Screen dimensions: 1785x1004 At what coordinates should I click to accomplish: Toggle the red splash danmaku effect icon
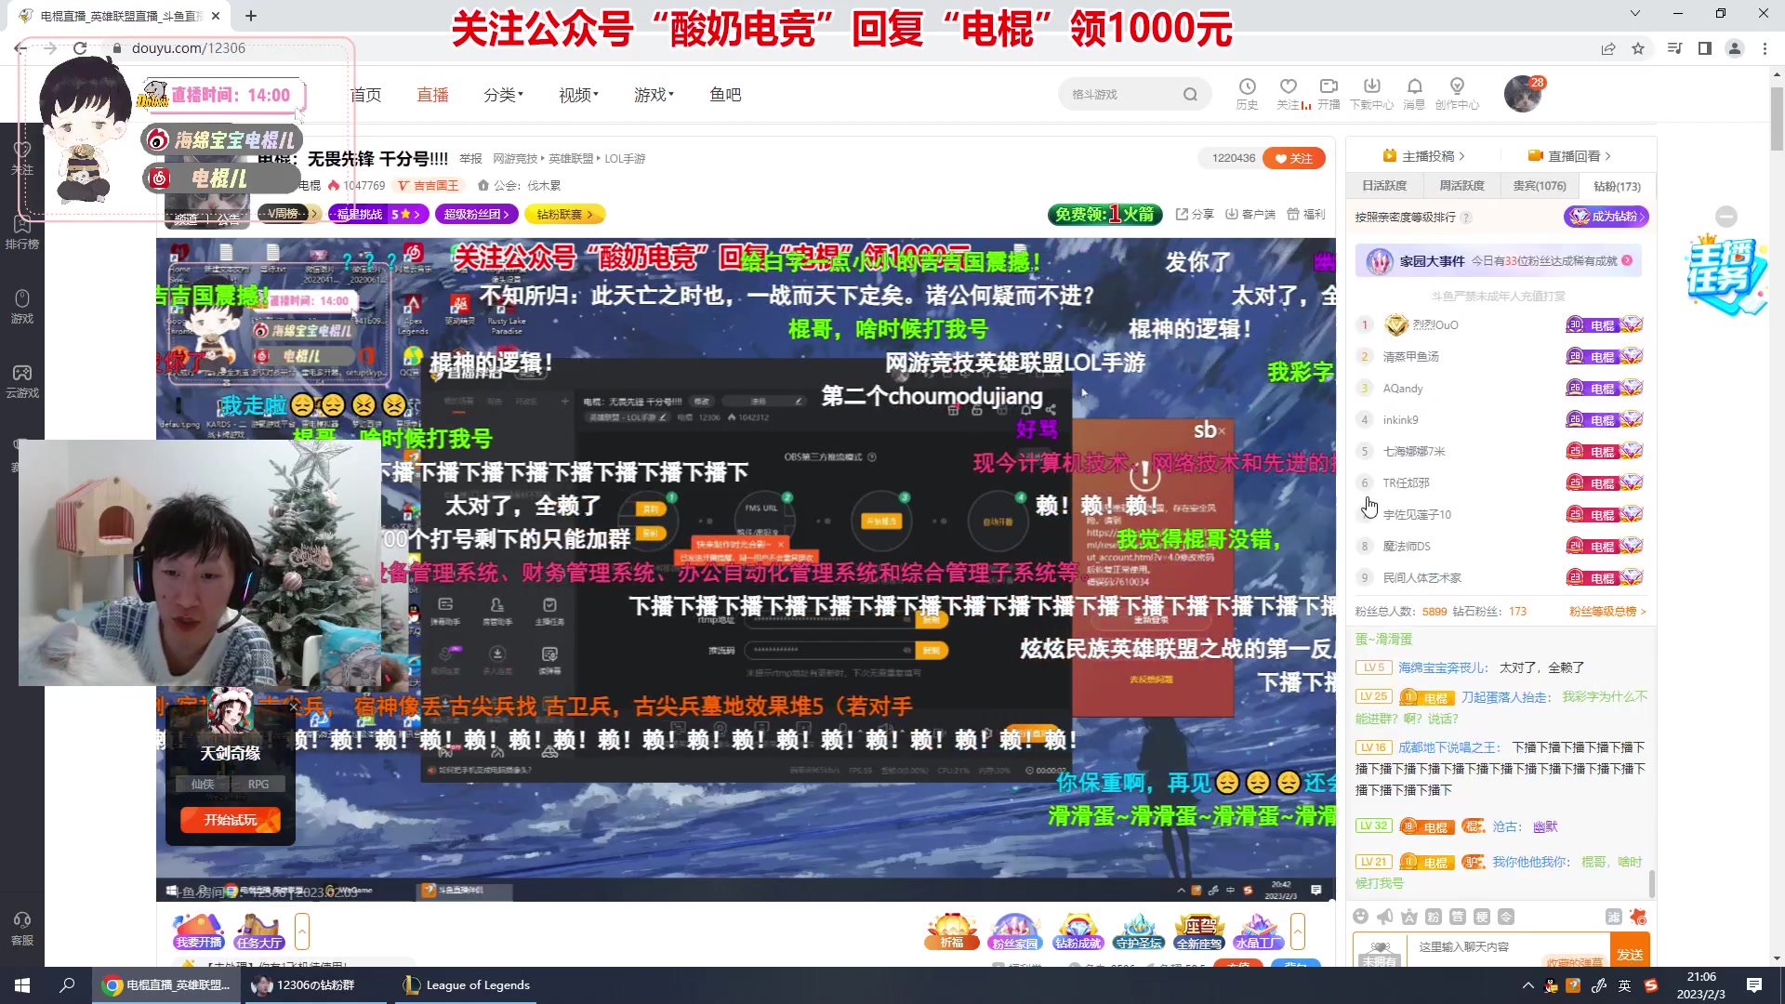[1638, 917]
